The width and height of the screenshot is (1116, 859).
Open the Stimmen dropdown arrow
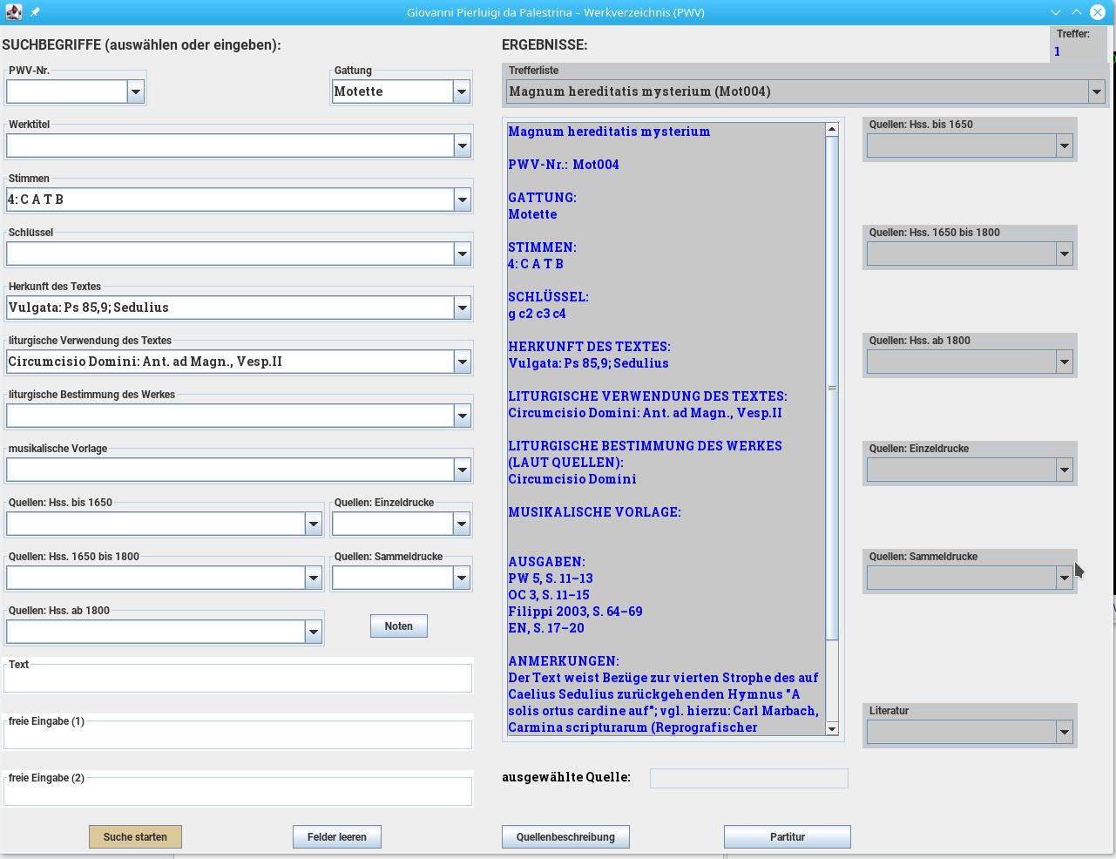(x=463, y=200)
